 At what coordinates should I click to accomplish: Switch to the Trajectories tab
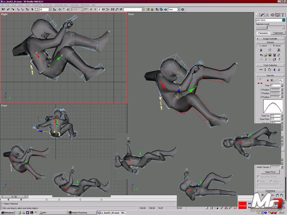point(278,33)
